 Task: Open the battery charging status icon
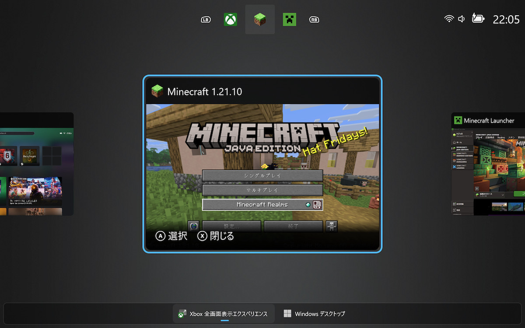point(478,18)
